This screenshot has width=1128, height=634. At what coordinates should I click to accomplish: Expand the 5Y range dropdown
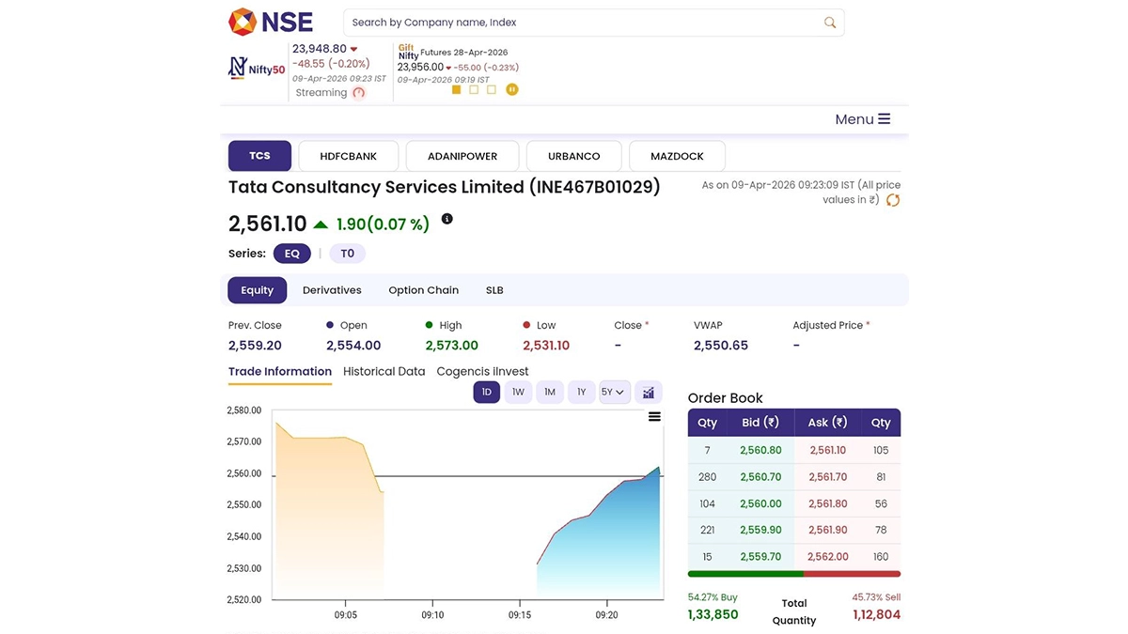(x=614, y=393)
